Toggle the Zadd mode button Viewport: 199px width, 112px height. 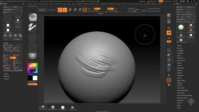coord(110,9)
